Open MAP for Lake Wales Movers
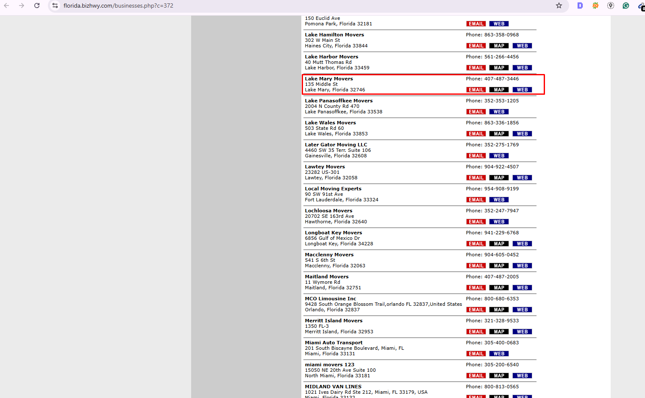645x398 pixels. click(499, 134)
